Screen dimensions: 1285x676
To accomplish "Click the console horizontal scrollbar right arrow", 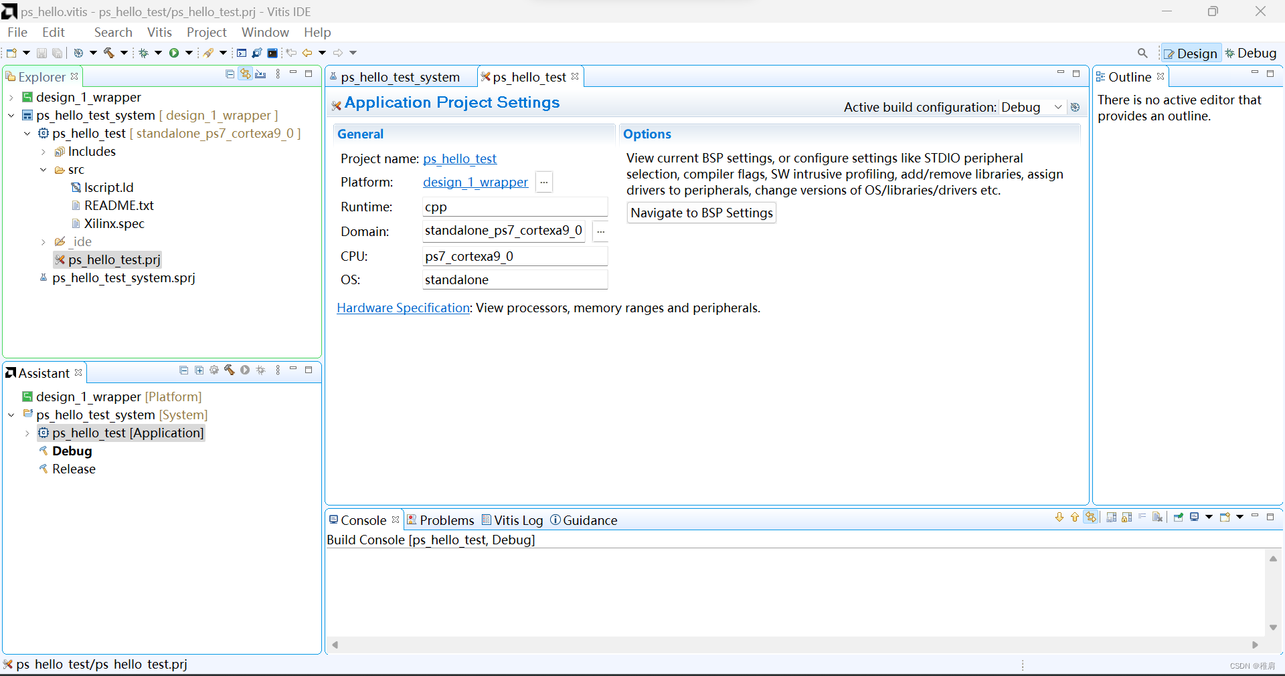I will (1255, 645).
